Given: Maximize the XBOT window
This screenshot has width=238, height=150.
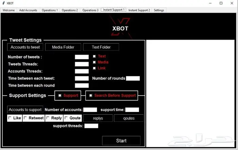Looking at the screenshot, I should 221,3.
